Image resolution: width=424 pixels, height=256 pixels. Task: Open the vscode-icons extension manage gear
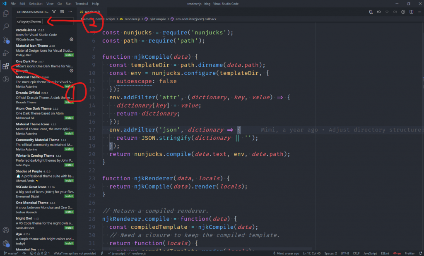pyautogui.click(x=71, y=39)
